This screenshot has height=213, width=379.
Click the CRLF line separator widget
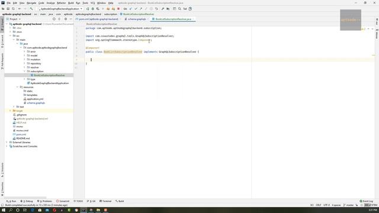[x=319, y=205]
